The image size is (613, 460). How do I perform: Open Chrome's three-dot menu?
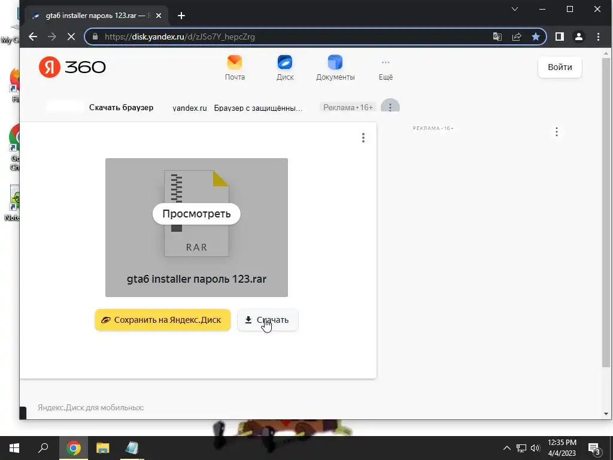pos(598,37)
